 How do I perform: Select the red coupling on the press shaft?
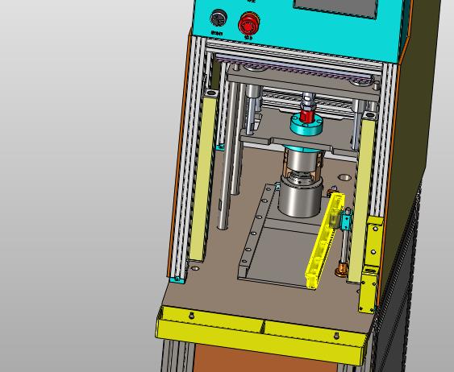click(306, 116)
